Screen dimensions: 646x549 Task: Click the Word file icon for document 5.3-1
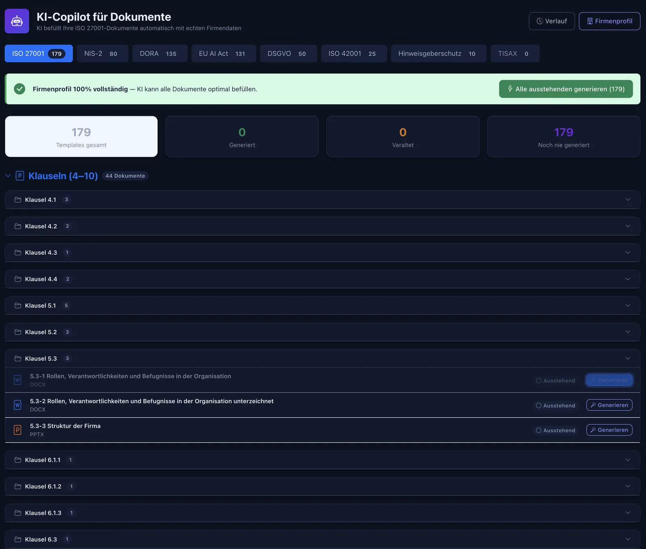click(x=17, y=380)
